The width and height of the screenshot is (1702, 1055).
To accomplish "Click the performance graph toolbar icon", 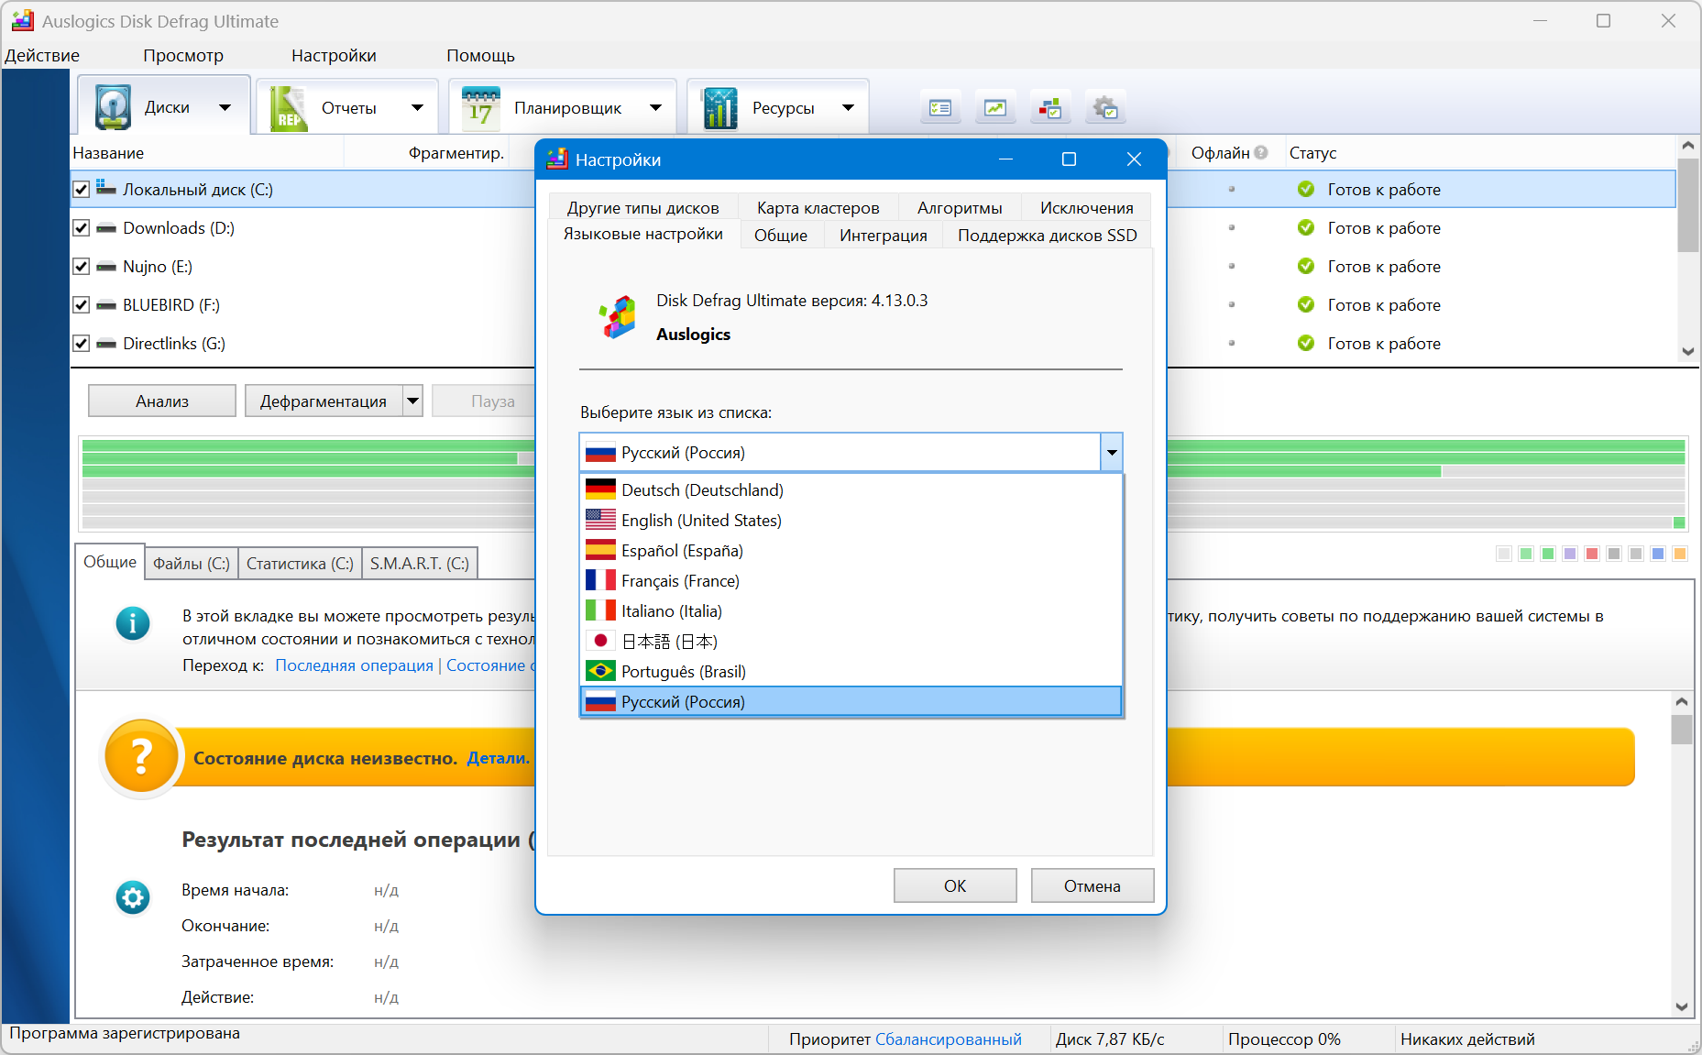I will pos(995,108).
